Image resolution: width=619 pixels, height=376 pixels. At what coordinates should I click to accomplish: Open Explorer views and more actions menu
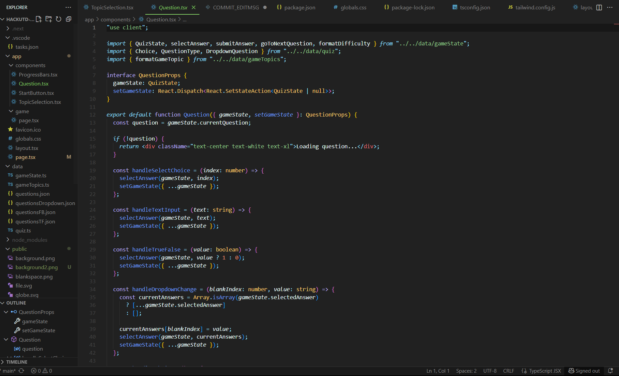point(68,7)
